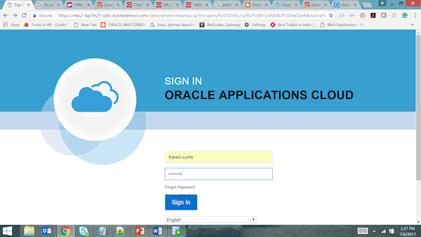
Task: Click the URL address bar
Action: coord(192,15)
